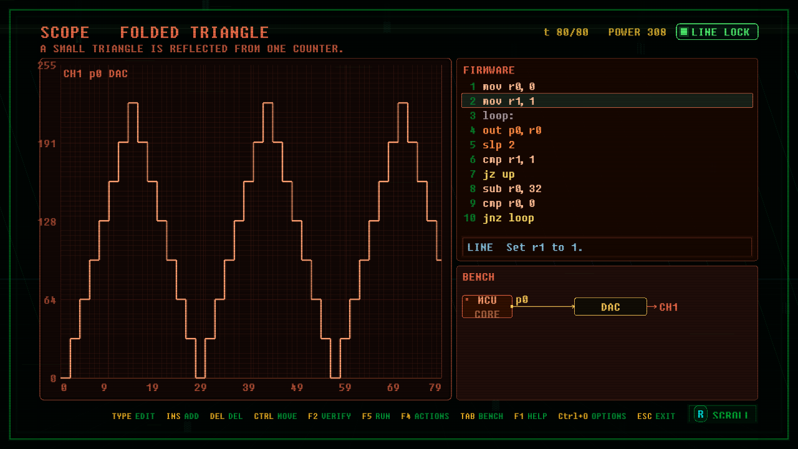
Task: Click the p0 pin label on bench
Action: pos(522,300)
